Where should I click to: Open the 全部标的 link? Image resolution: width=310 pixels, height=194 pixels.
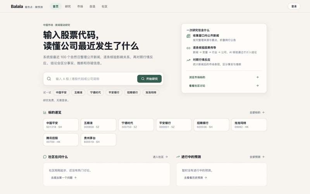tap(257, 113)
